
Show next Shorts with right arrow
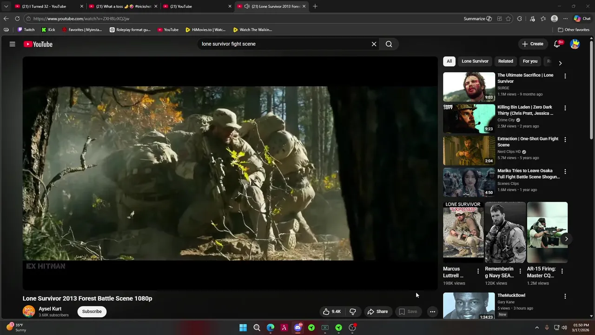[x=566, y=239]
